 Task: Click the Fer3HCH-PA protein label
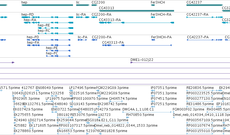(x=162, y=37)
